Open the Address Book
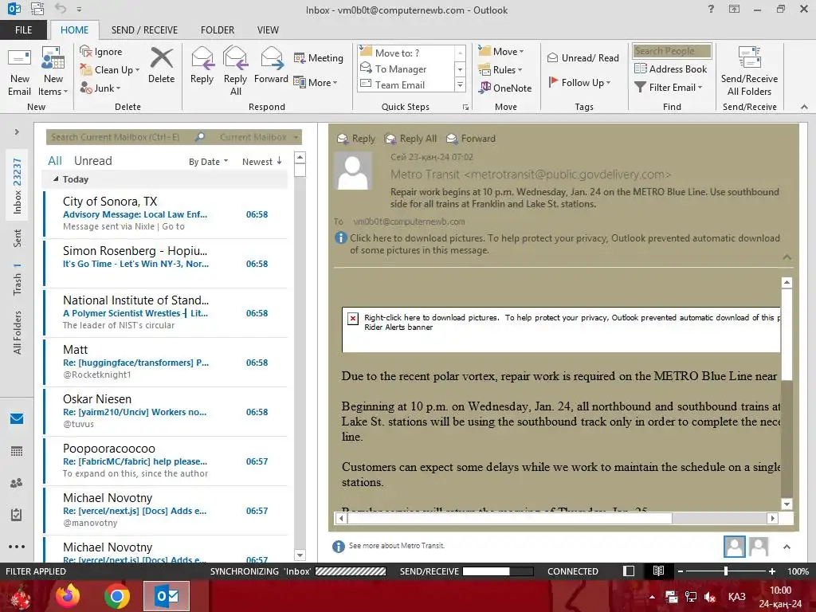The image size is (816, 612). click(x=671, y=69)
